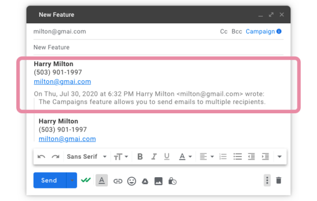Decrease the indent level
317x201 pixels.
(x=251, y=157)
